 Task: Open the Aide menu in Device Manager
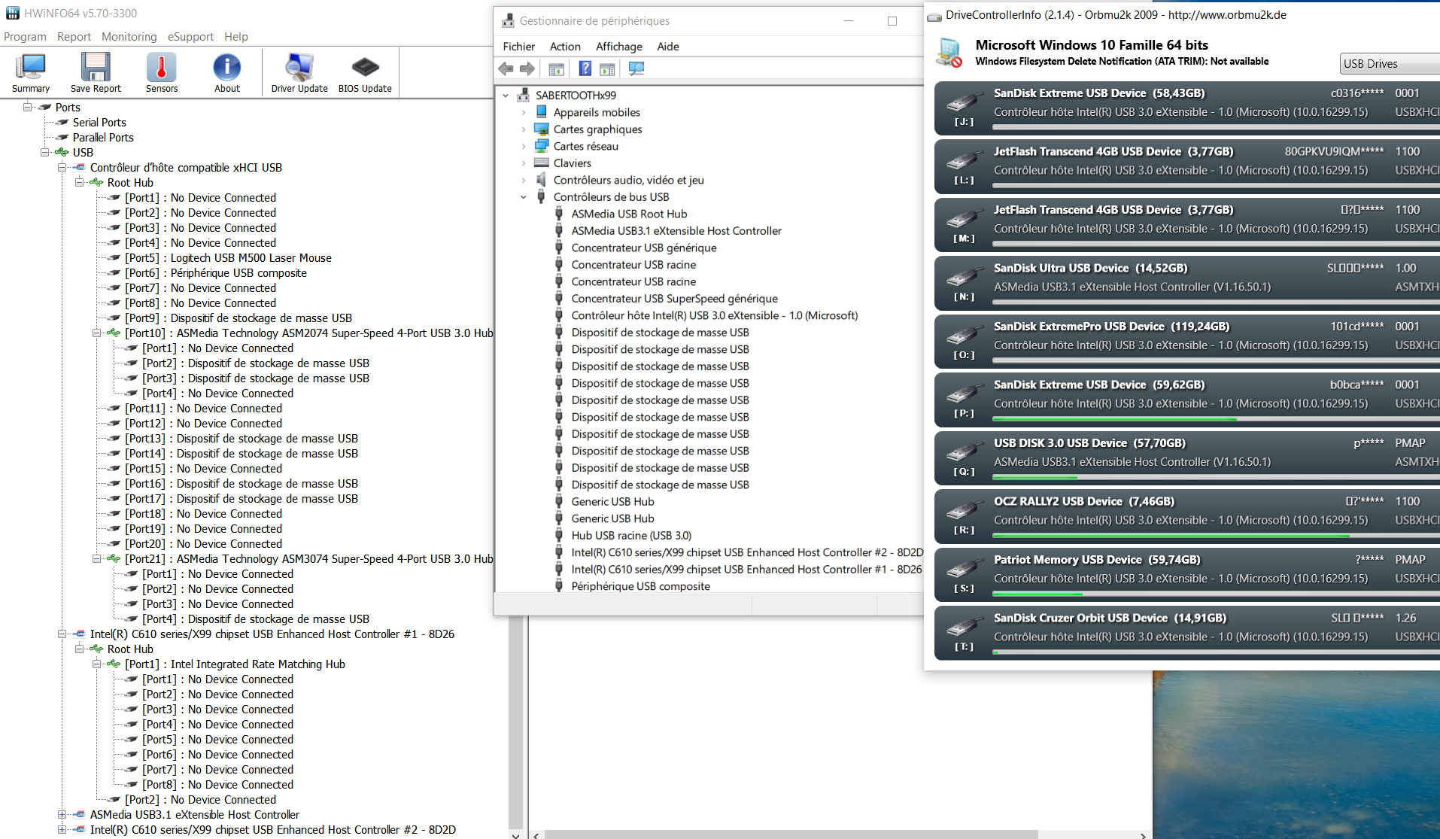668,46
